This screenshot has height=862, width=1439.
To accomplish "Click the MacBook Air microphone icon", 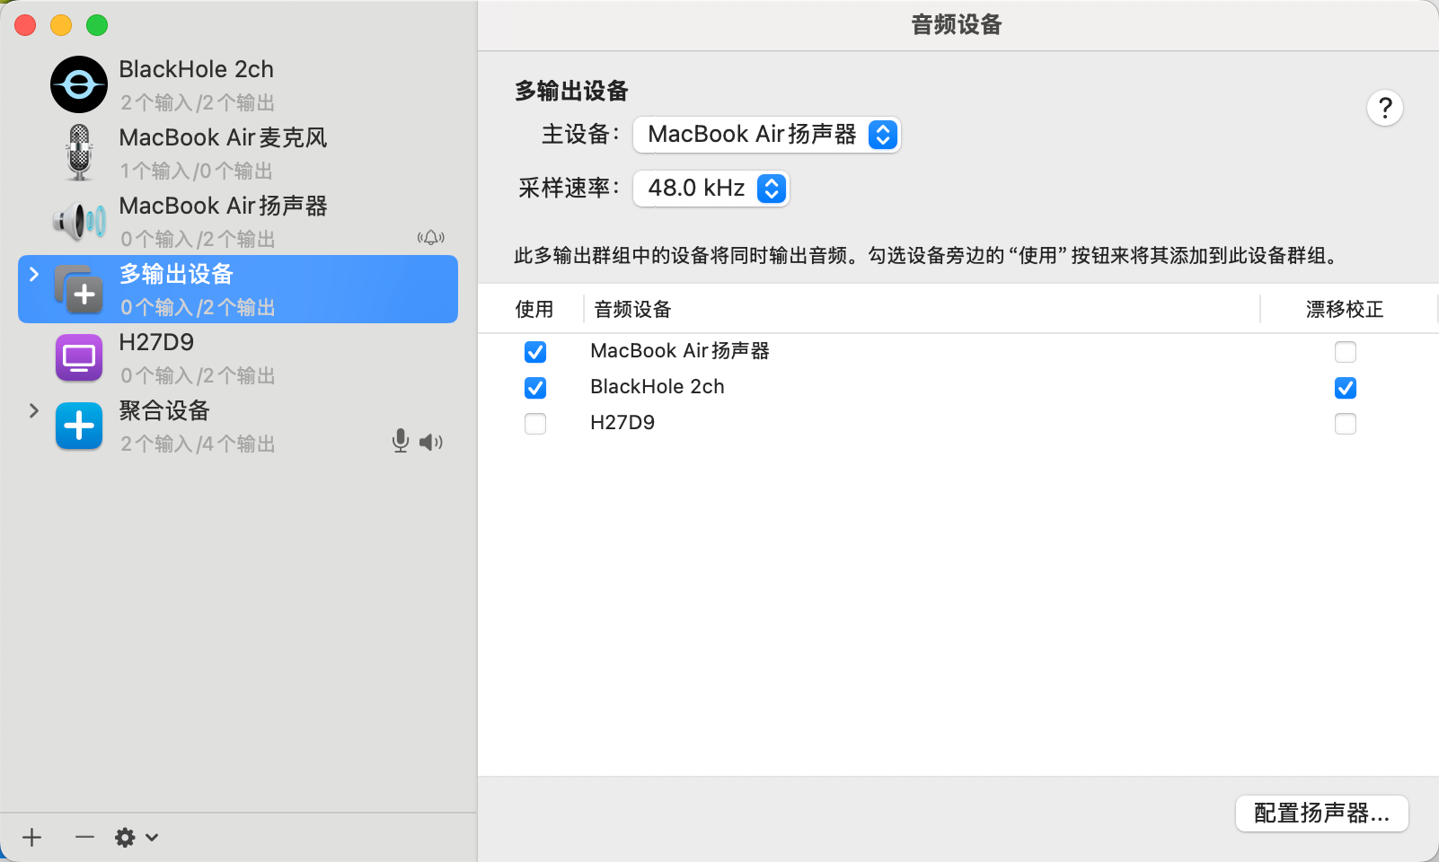I will pyautogui.click(x=80, y=153).
